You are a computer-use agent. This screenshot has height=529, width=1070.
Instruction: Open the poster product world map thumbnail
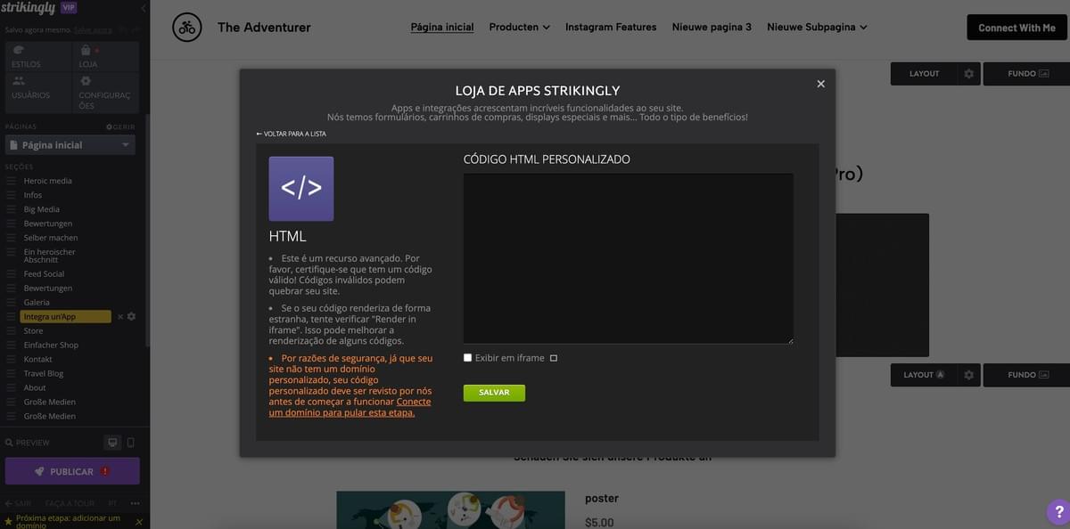[450, 509]
